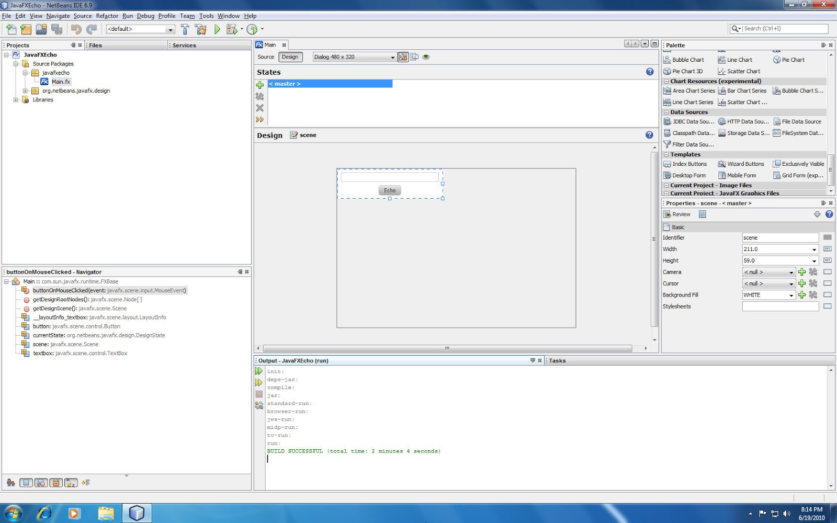This screenshot has width=837, height=523.
Task: Open the <default> configuration dropdown
Action: pos(170,29)
